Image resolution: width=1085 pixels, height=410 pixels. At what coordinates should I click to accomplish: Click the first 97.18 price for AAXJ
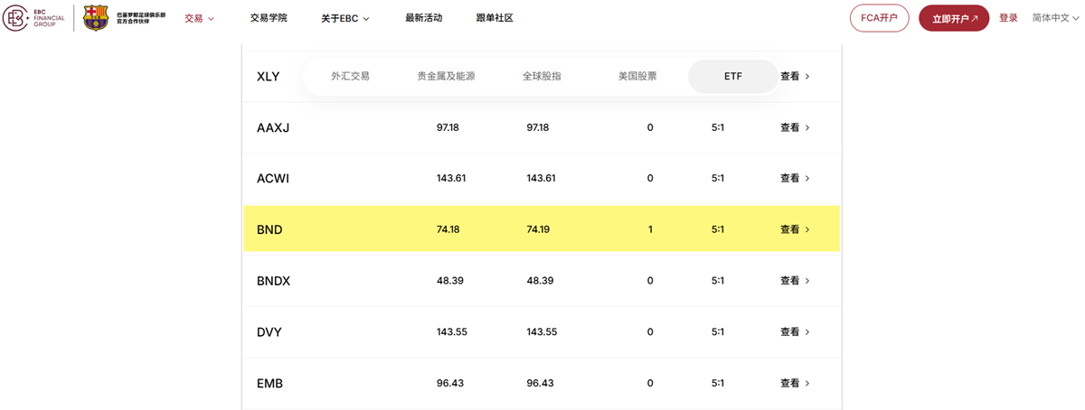[448, 127]
